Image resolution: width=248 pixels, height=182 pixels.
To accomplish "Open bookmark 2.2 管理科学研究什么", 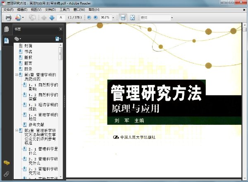I will point(43,161).
